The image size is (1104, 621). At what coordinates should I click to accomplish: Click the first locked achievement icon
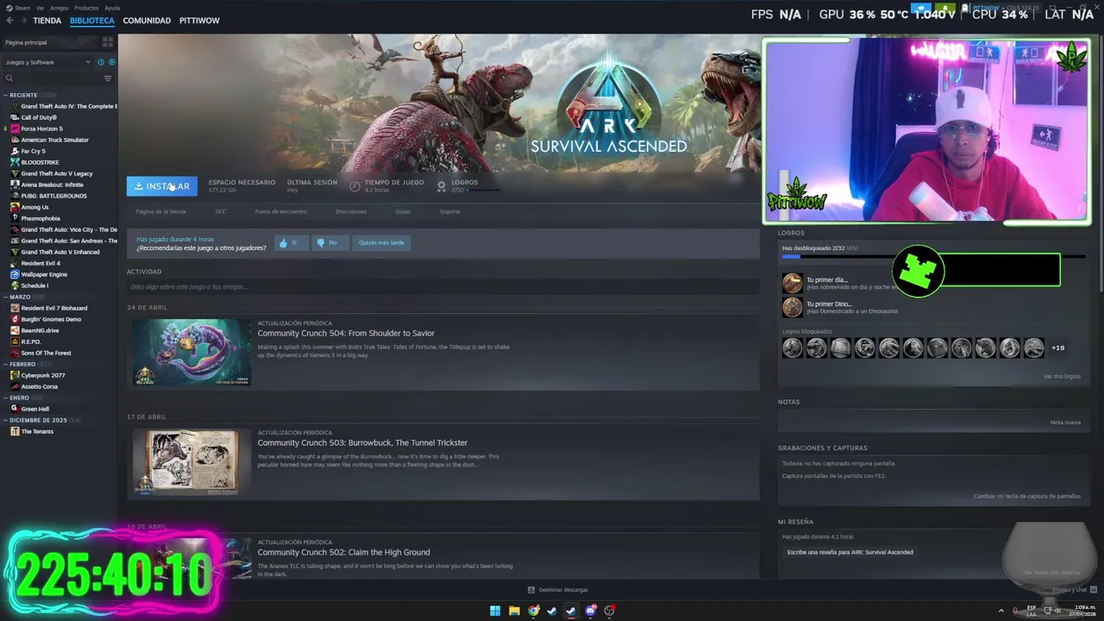coord(792,348)
